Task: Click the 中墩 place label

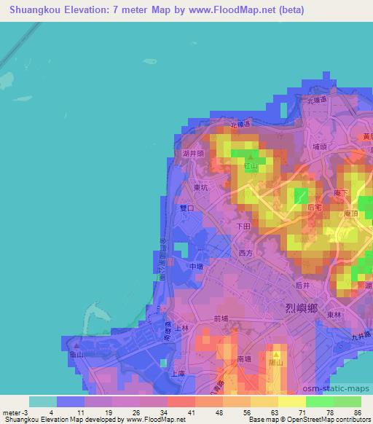Action: (x=197, y=267)
